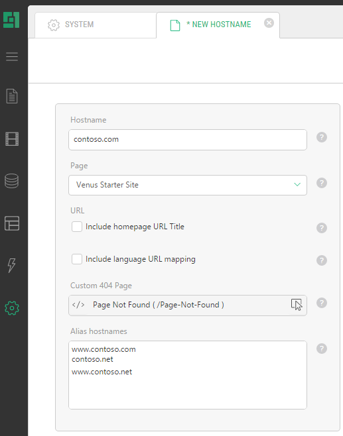Click the Hostname input containing contoso.com

tap(188, 140)
